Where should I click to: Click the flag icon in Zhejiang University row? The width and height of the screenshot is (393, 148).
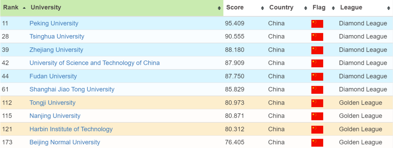[317, 50]
